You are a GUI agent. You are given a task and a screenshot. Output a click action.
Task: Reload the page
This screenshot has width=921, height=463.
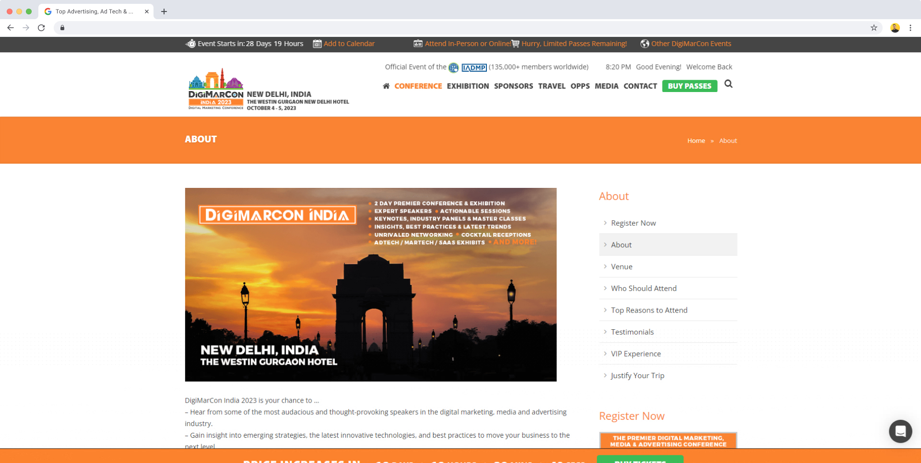tap(42, 28)
